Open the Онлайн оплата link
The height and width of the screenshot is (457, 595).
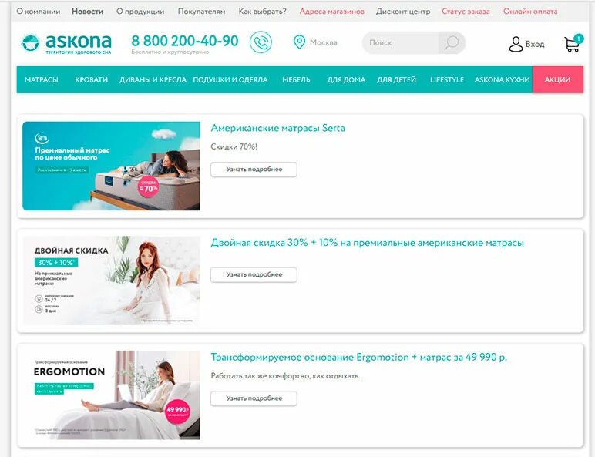[530, 12]
